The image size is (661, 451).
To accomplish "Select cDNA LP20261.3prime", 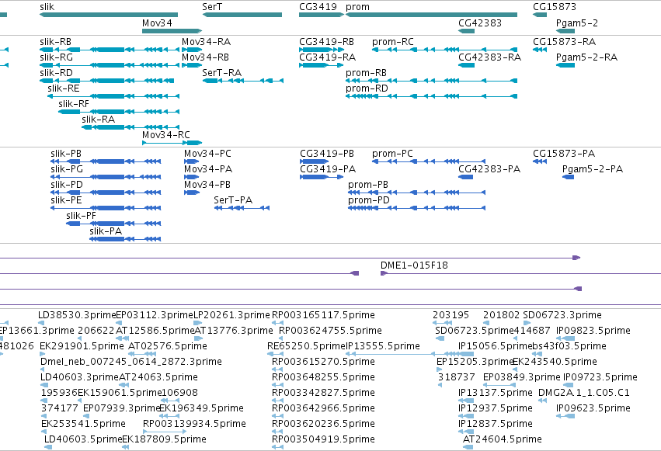I will point(198,323).
